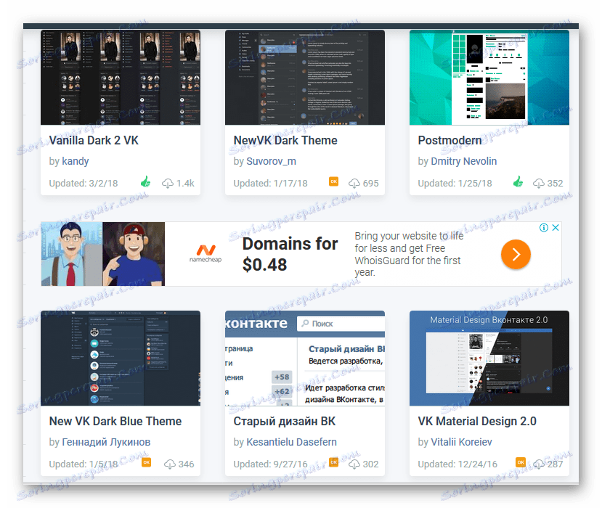Visit author Kesantielu Dasefern's profile
The height and width of the screenshot is (508, 602).
pyautogui.click(x=291, y=442)
